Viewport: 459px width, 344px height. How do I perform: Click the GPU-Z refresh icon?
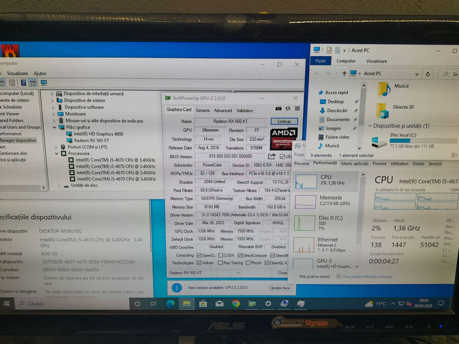click(x=288, y=108)
